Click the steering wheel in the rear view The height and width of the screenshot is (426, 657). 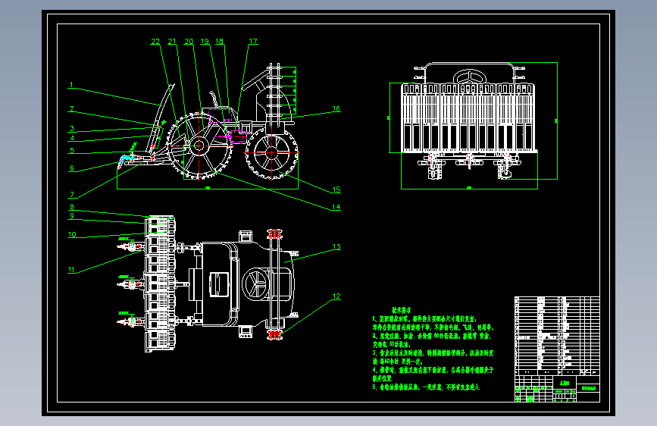tap(469, 77)
